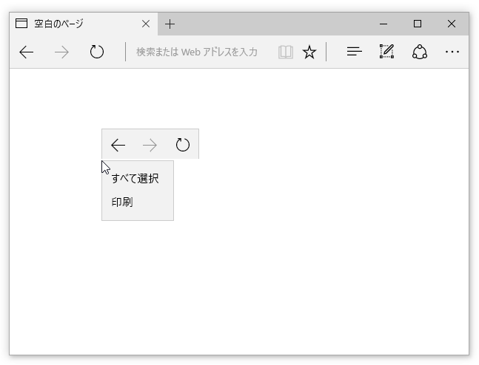Click forward arrow in context menu
The image size is (479, 365).
[x=150, y=145]
